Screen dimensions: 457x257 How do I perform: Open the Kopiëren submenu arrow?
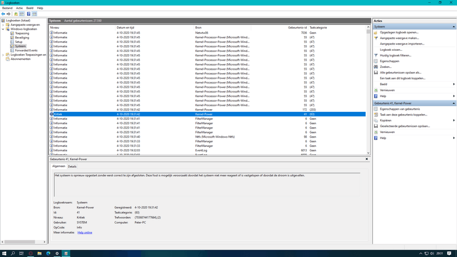(454, 121)
